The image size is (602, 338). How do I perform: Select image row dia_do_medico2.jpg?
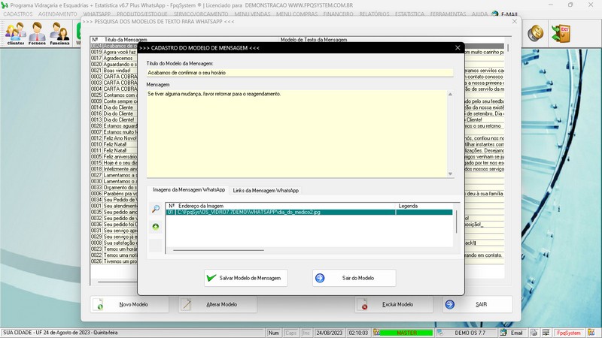pyautogui.click(x=309, y=212)
